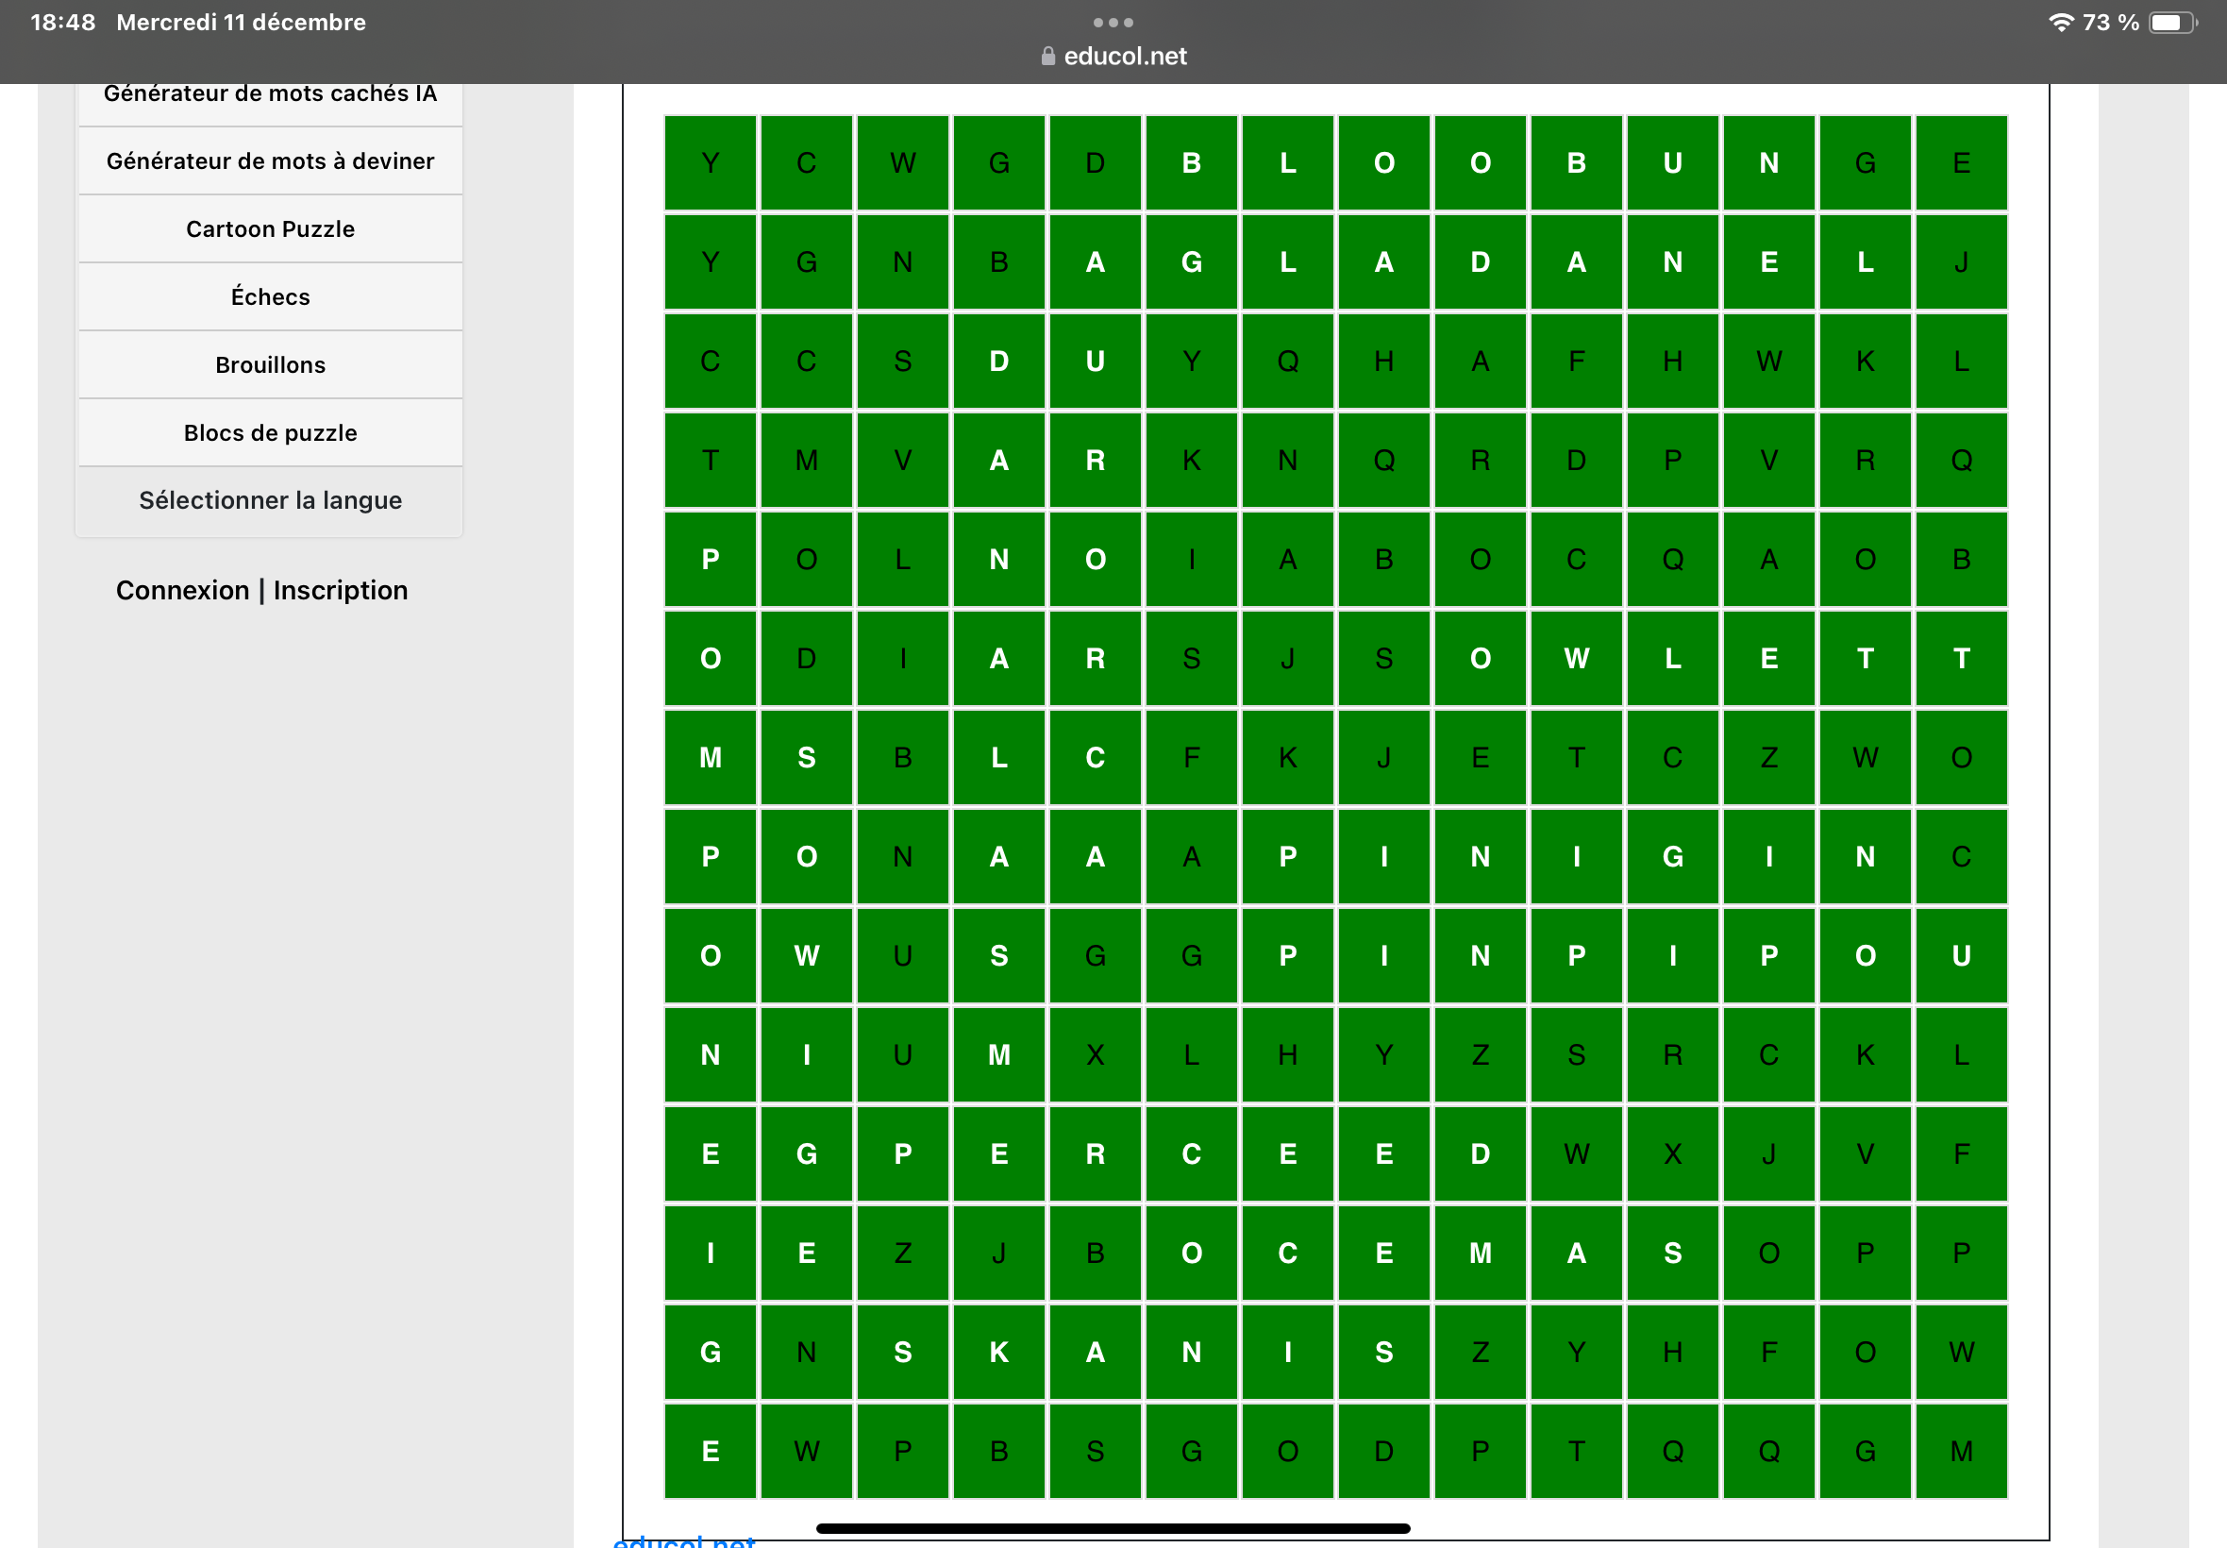Open the Cartoon Puzzle menu item
The width and height of the screenshot is (2227, 1548).
pyautogui.click(x=271, y=229)
